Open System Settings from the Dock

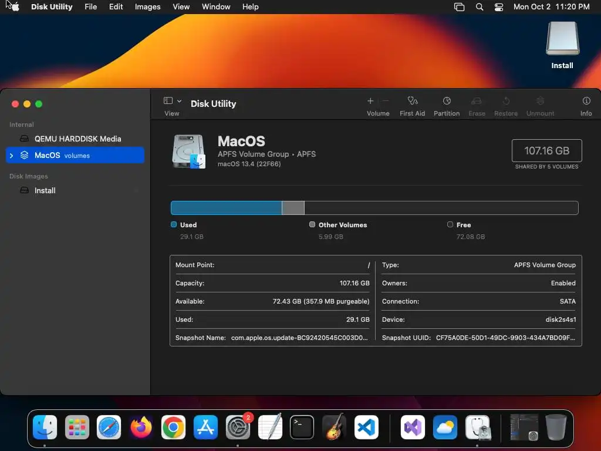point(238,428)
